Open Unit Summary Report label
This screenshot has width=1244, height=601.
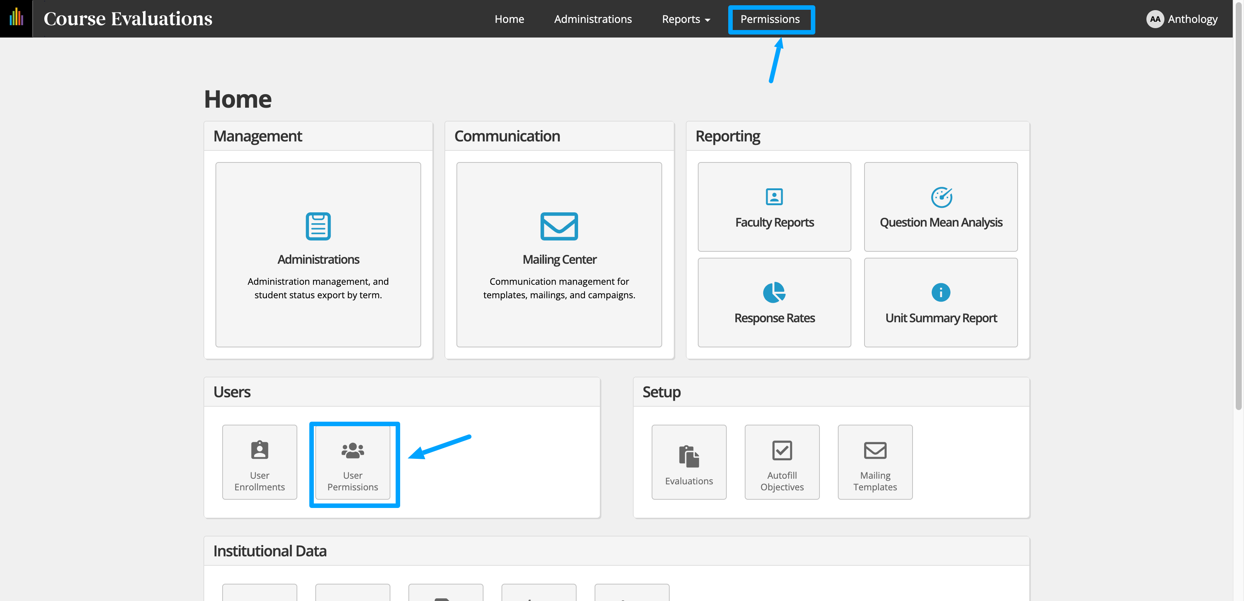[x=941, y=318]
